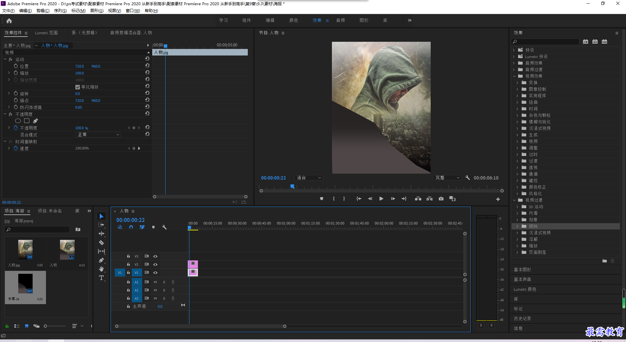The image size is (626, 342).
Task: Open the 基本图形 panel
Action: tap(523, 270)
